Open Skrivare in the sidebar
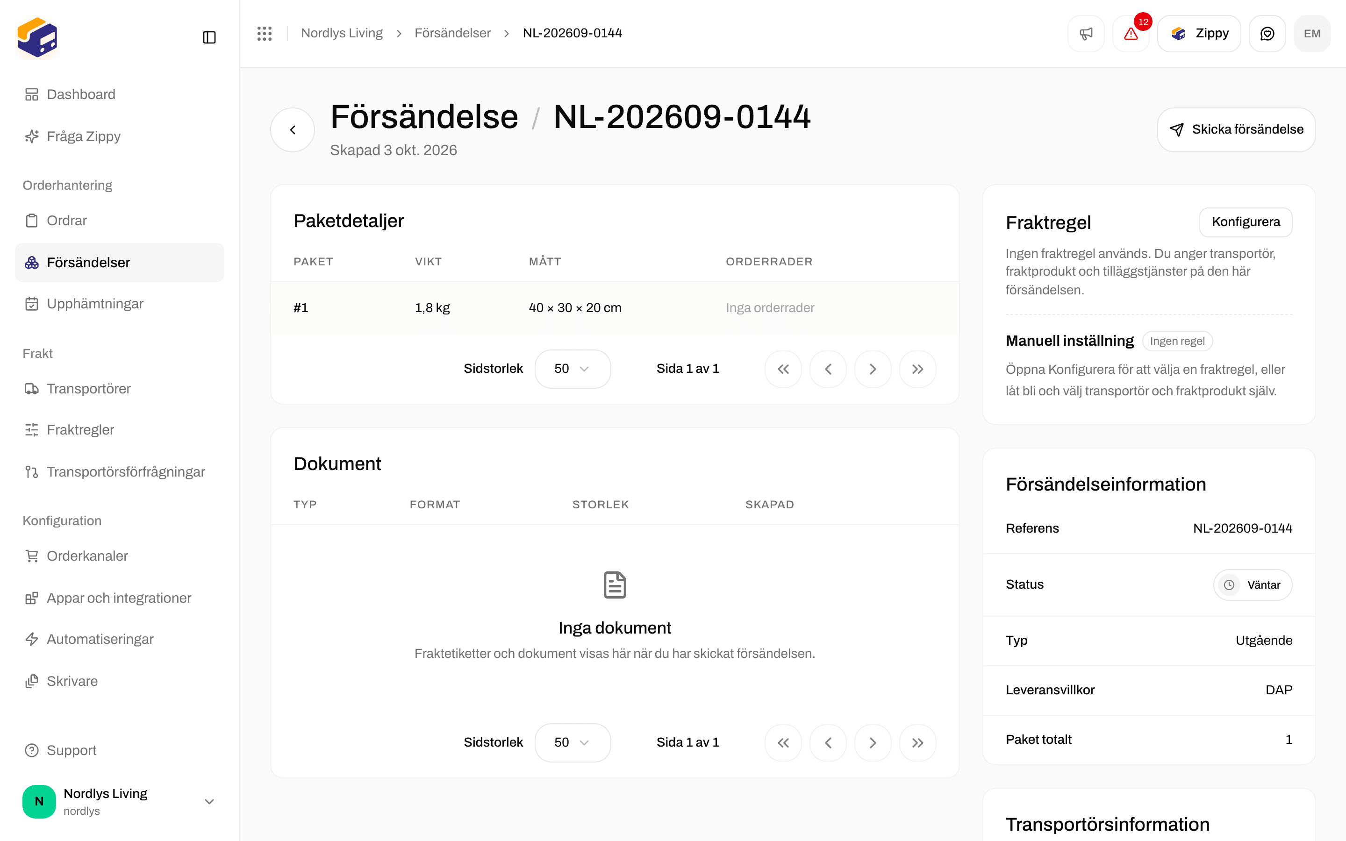The width and height of the screenshot is (1346, 841). click(120, 681)
